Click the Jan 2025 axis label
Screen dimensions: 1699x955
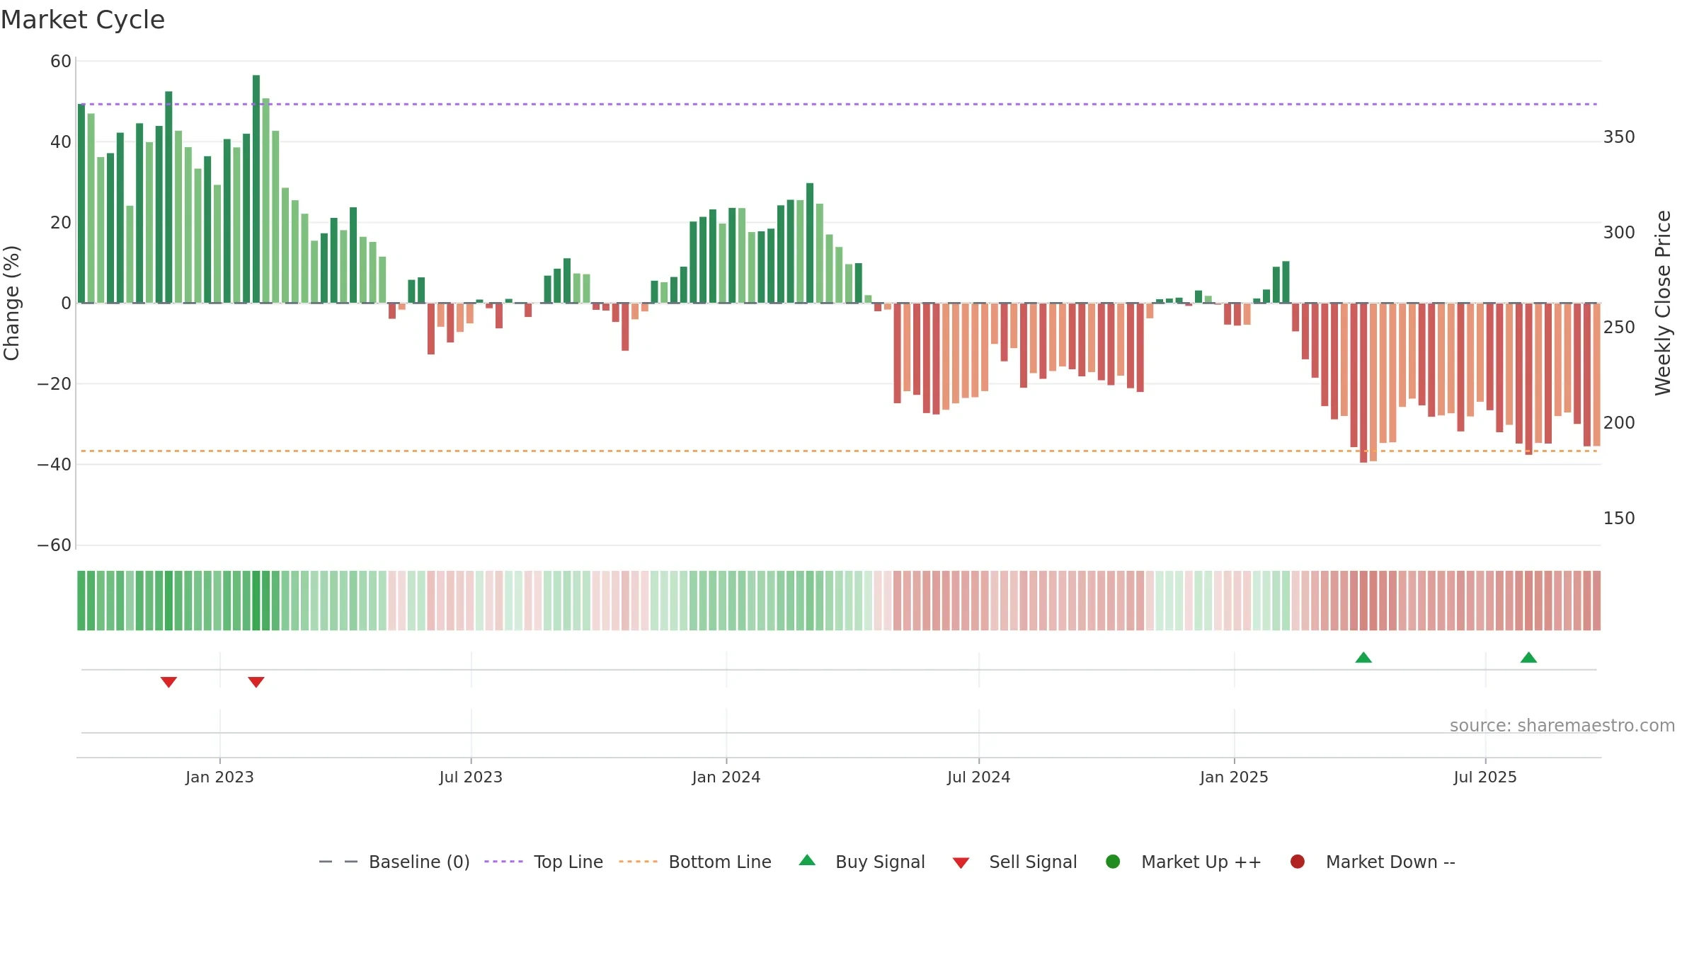1234,777
